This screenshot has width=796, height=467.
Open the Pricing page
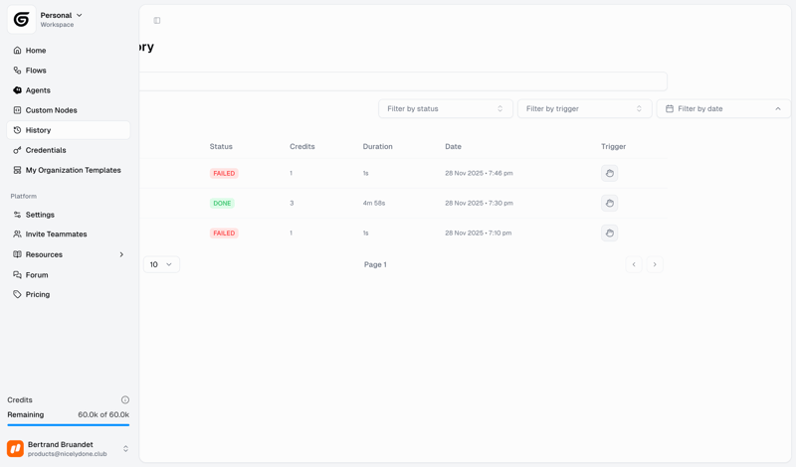tap(69, 294)
